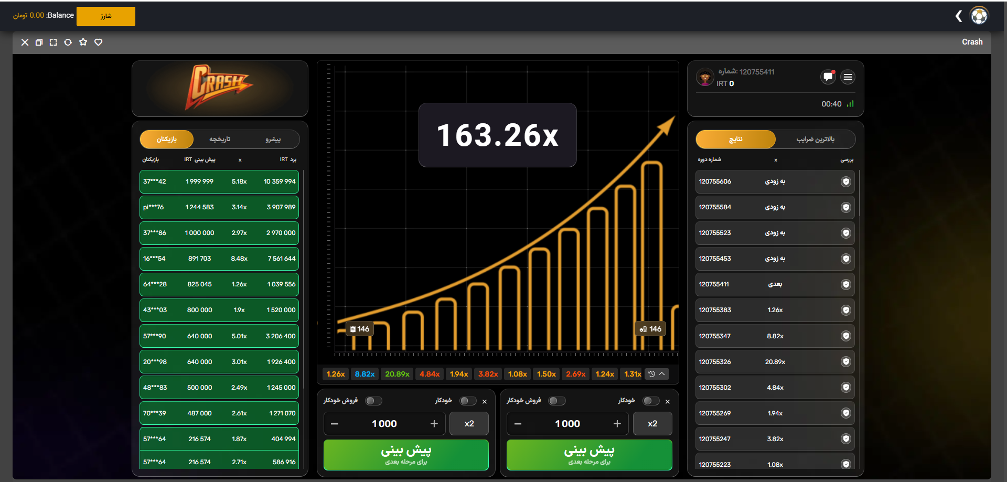Click the soccer ball logo at top right

pos(979,16)
